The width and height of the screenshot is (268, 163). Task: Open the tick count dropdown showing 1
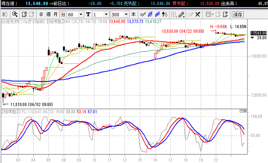coord(106,14)
